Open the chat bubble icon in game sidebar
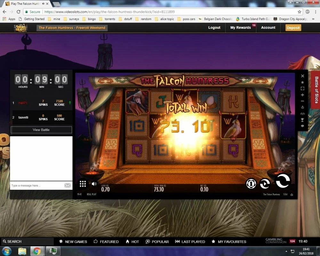 coord(302,126)
